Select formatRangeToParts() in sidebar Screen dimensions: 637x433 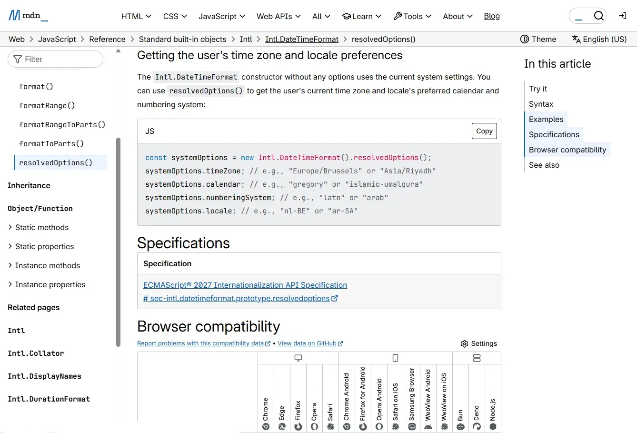pyautogui.click(x=62, y=124)
